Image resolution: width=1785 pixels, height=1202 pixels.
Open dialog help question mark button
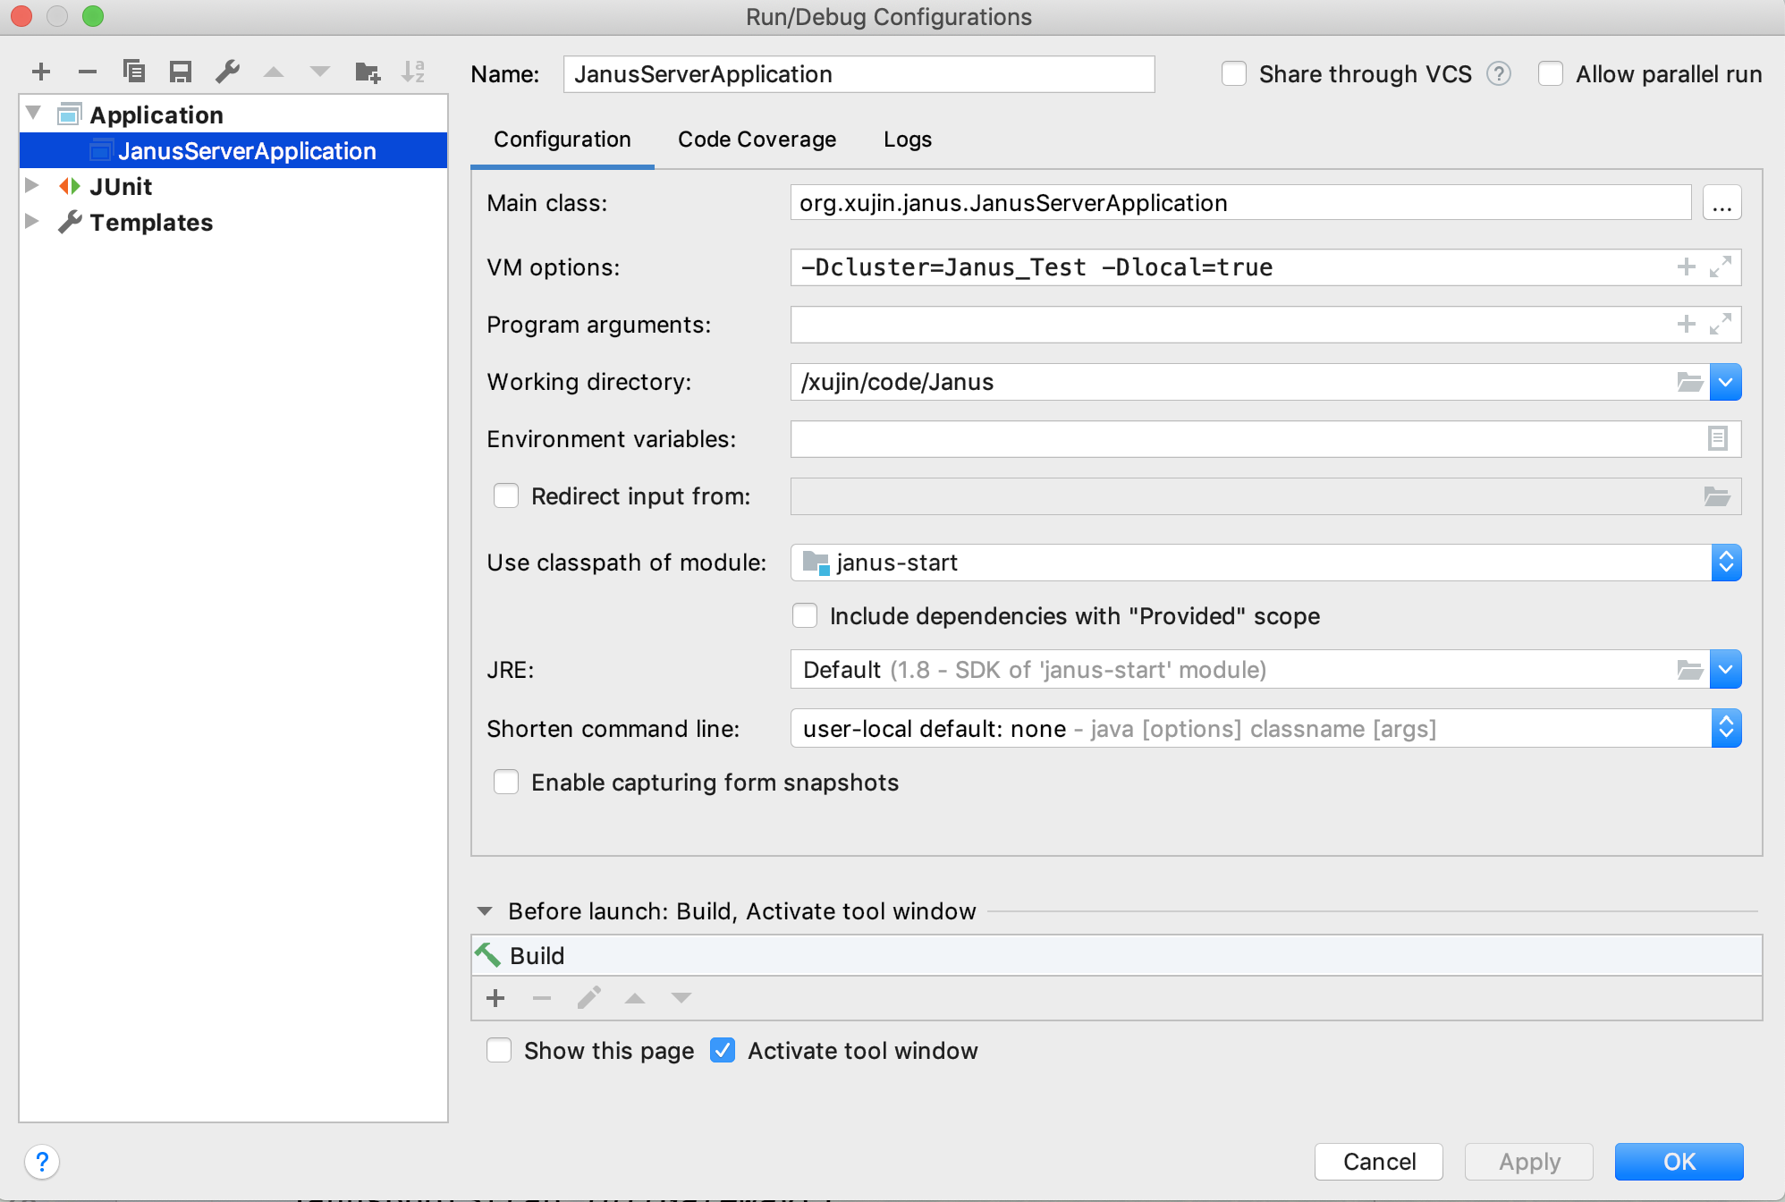pyautogui.click(x=42, y=1162)
